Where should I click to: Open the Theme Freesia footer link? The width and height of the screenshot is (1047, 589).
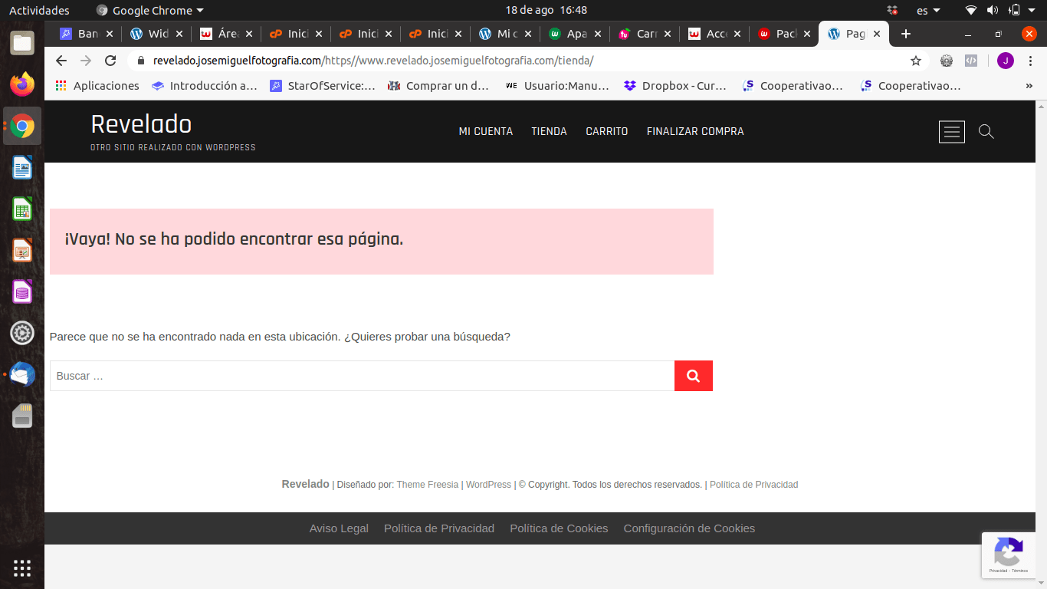point(428,485)
